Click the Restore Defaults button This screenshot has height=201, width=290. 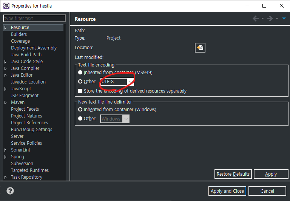point(233,174)
